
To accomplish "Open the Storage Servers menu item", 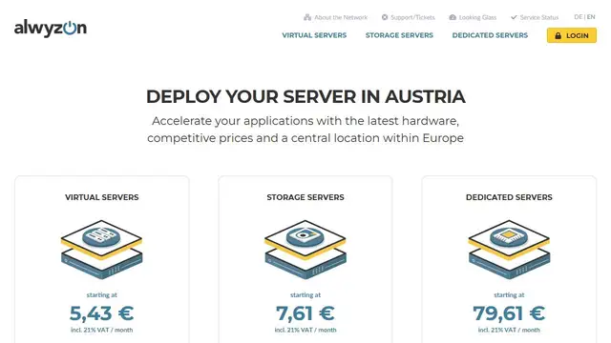I will [x=399, y=35].
